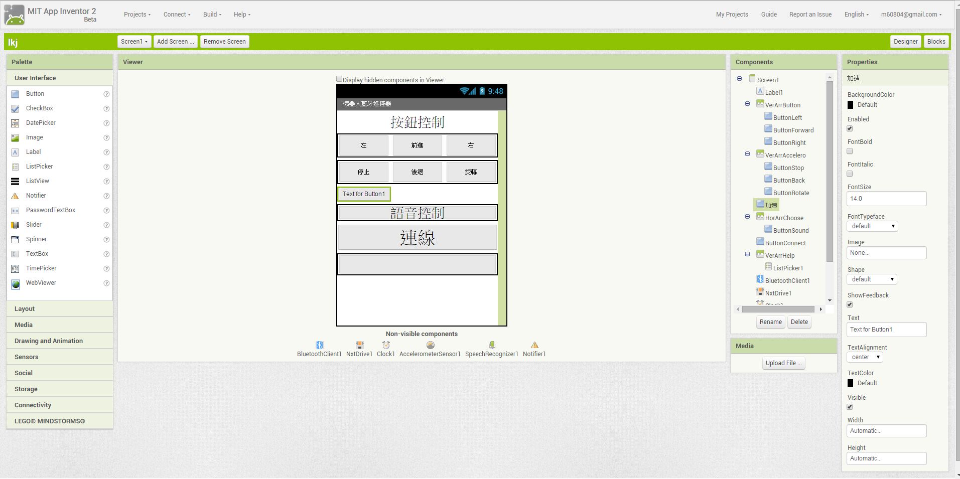Image resolution: width=960 pixels, height=479 pixels.
Task: Click the Notifier palette icon
Action: click(15, 196)
